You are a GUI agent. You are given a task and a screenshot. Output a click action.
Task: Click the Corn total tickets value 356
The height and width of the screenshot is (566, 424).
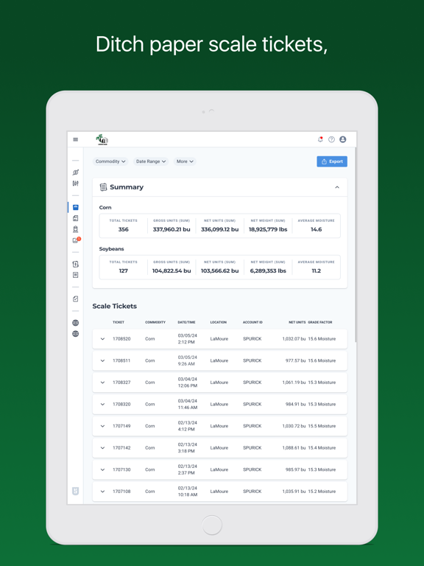tap(124, 229)
